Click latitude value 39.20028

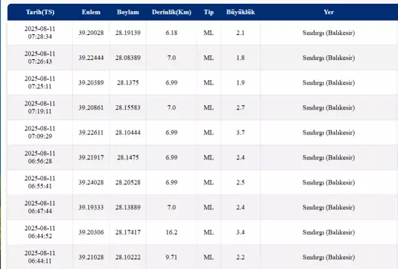(91, 33)
